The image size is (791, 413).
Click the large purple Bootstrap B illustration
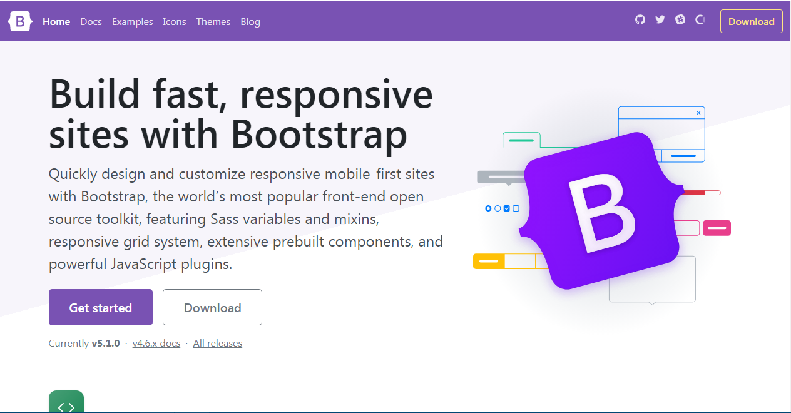601,211
